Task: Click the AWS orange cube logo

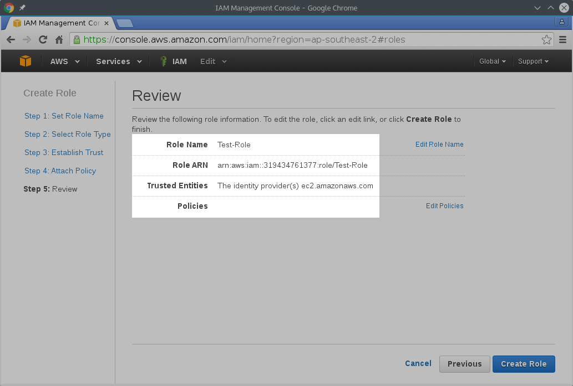Action: point(26,61)
